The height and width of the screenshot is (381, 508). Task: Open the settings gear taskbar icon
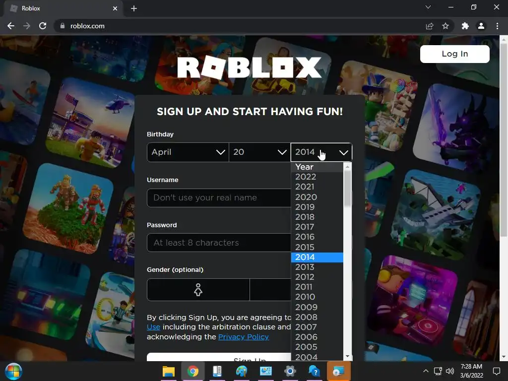click(290, 371)
